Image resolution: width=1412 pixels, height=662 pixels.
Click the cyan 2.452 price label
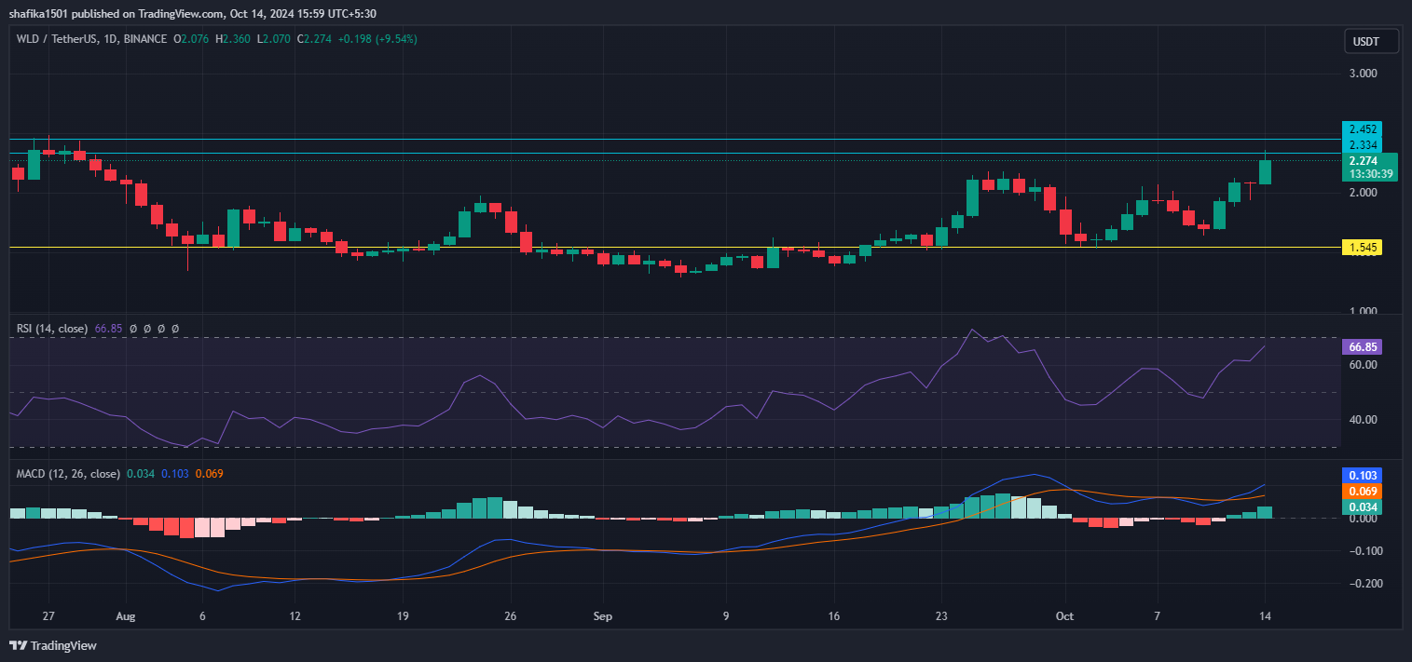[1362, 128]
